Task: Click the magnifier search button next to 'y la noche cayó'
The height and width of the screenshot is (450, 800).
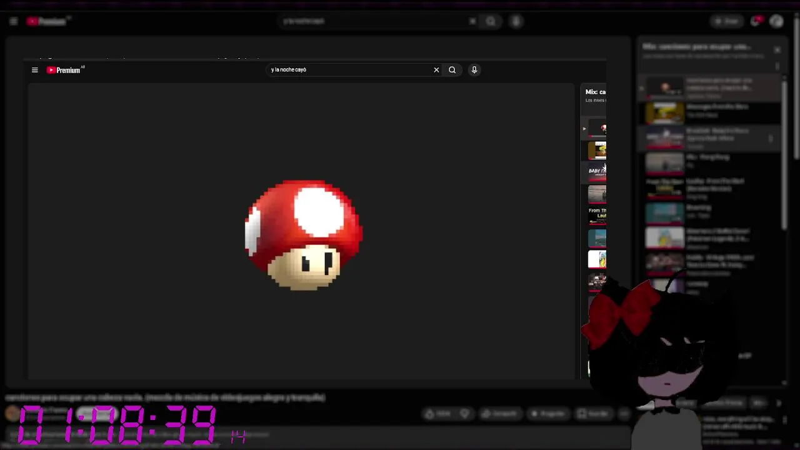Action: pos(452,70)
